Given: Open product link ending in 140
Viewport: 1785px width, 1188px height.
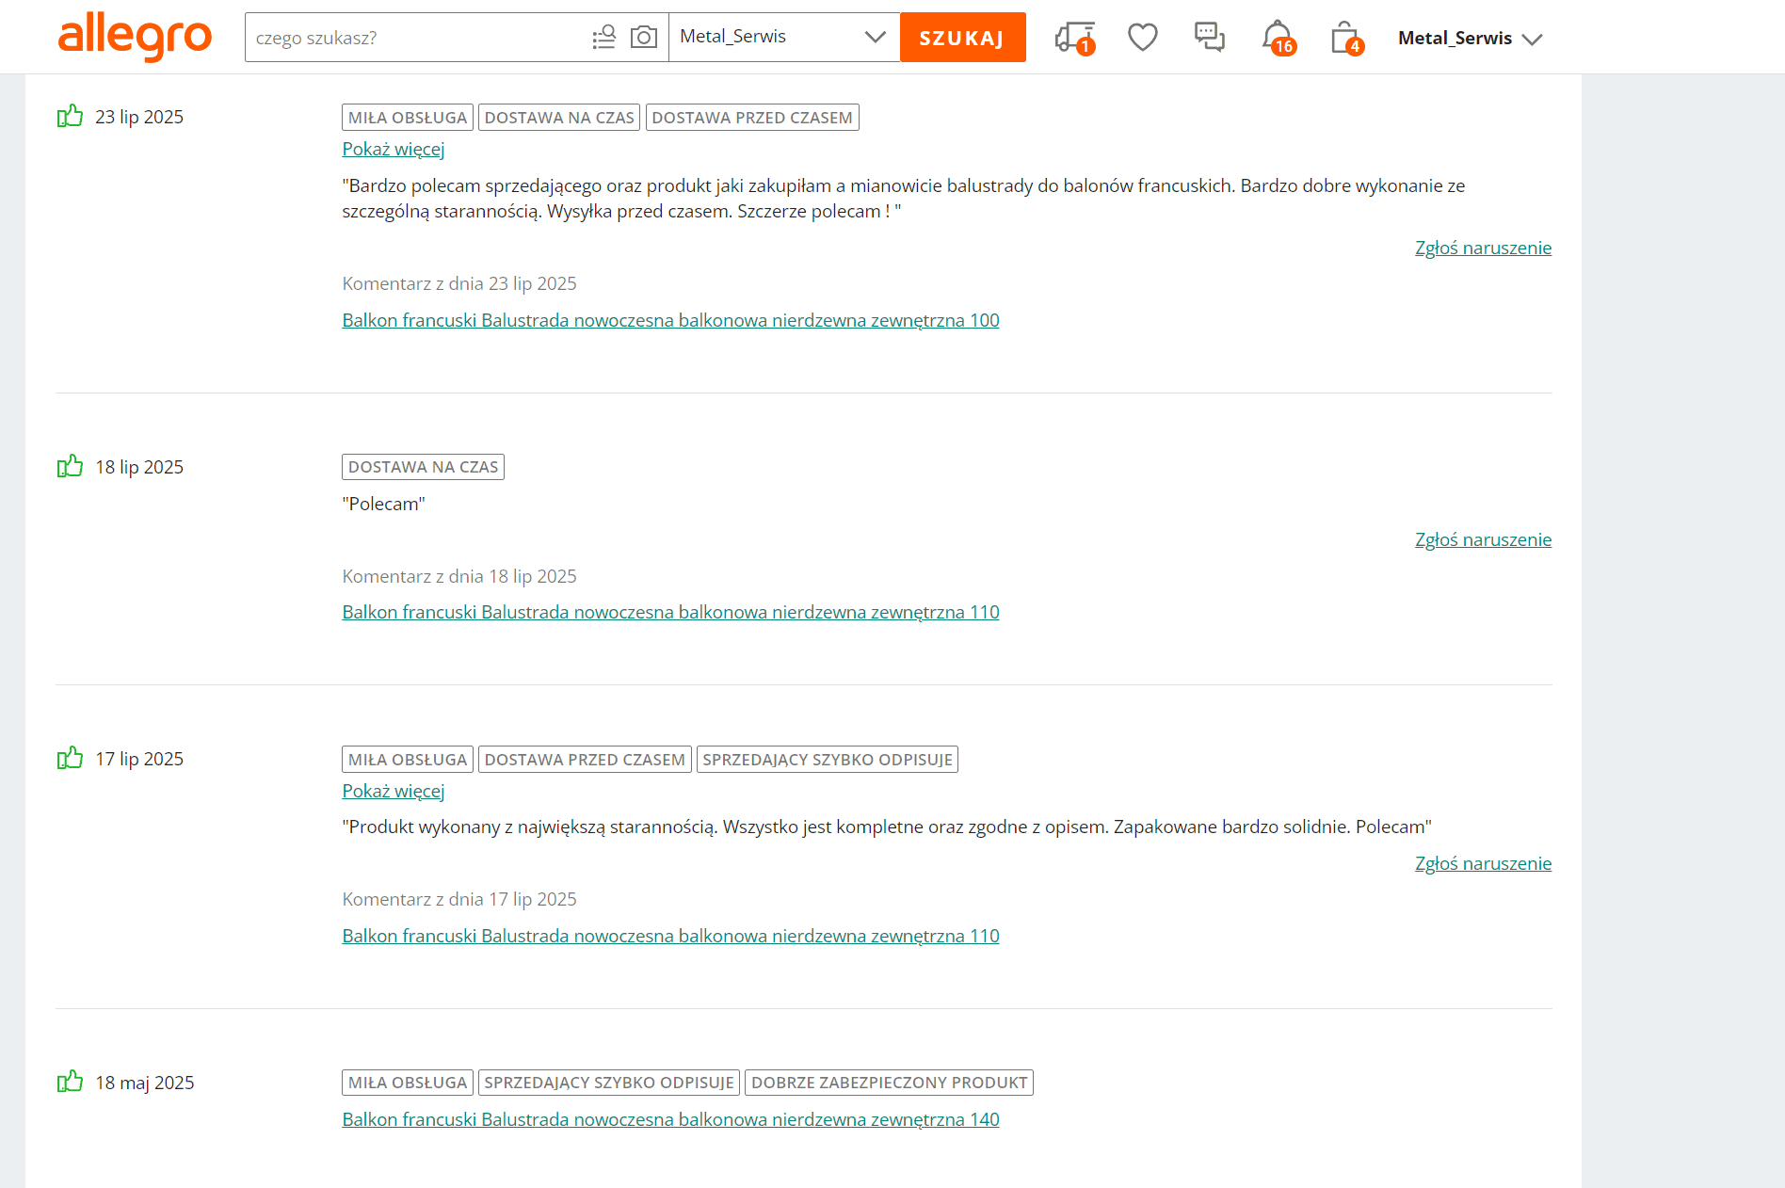Looking at the screenshot, I should pyautogui.click(x=670, y=1119).
